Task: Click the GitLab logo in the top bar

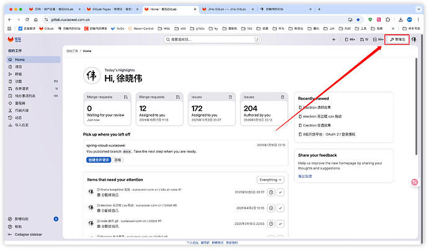Action: (11, 39)
